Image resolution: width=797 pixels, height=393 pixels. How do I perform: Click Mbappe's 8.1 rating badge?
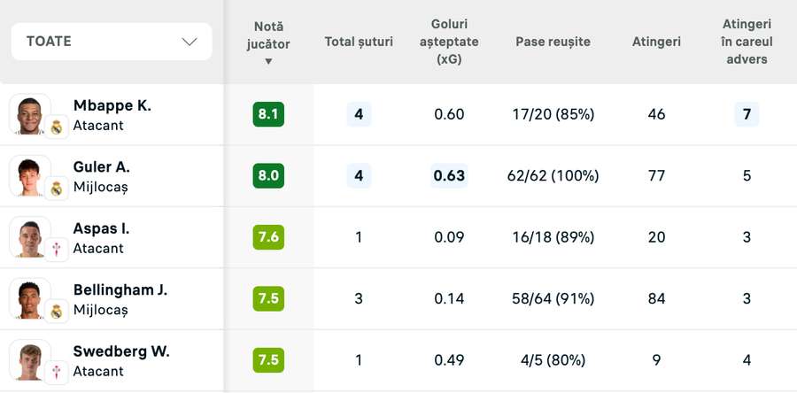pos(268,114)
